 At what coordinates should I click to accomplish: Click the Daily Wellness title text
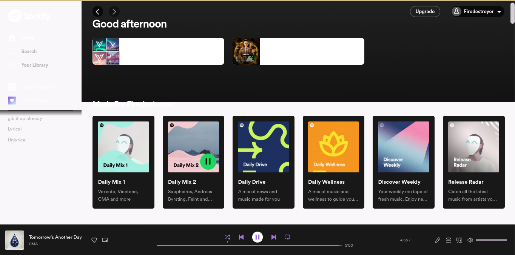326,182
